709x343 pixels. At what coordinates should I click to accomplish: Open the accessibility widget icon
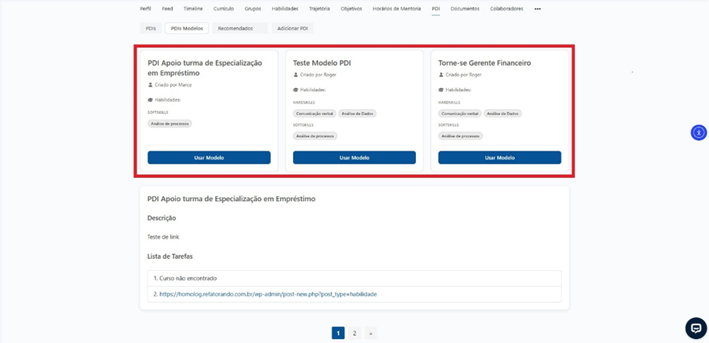coord(699,132)
